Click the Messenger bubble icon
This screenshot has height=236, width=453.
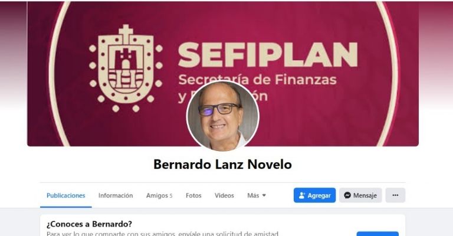[x=347, y=195]
